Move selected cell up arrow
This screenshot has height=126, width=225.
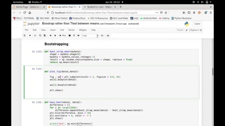coord(51,36)
